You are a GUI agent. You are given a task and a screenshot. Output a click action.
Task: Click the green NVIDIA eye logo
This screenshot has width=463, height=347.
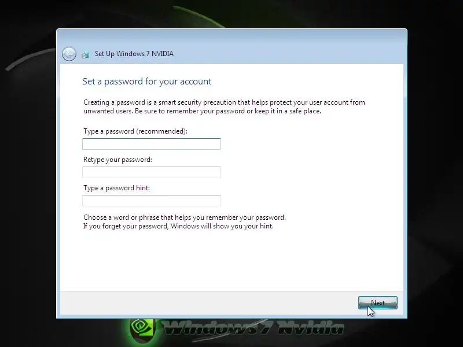(142, 328)
